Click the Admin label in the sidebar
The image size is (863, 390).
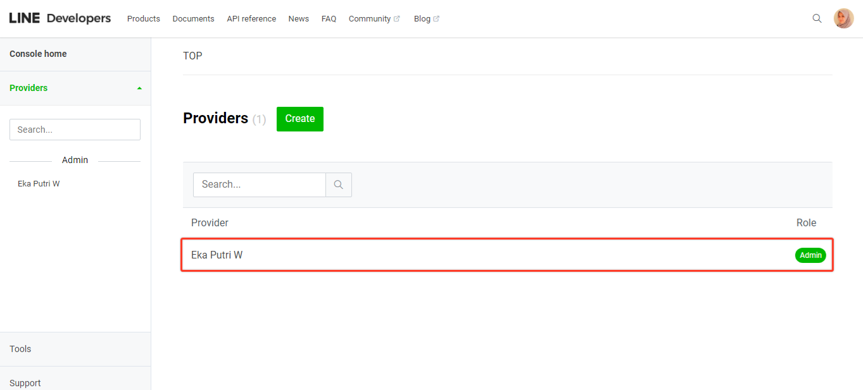(x=75, y=160)
